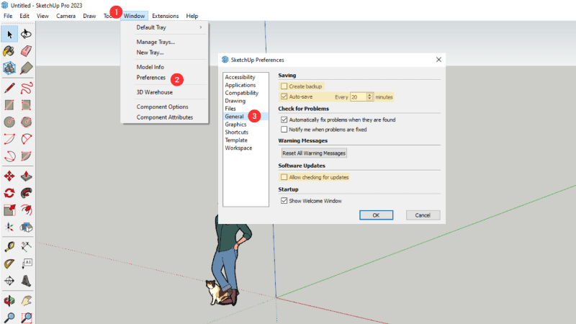Select Shortcuts in preferences category list
576x324 pixels.
point(237,132)
